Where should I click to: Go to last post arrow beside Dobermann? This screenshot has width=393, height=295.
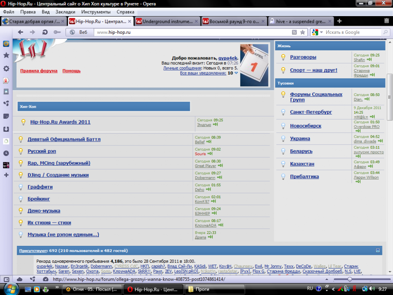[220, 178]
